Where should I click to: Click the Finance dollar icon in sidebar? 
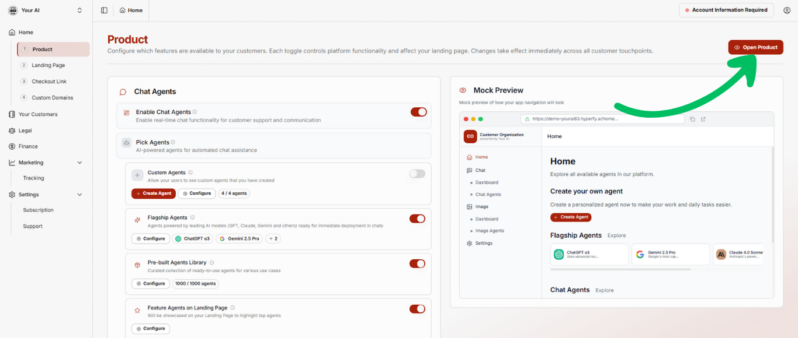12,146
